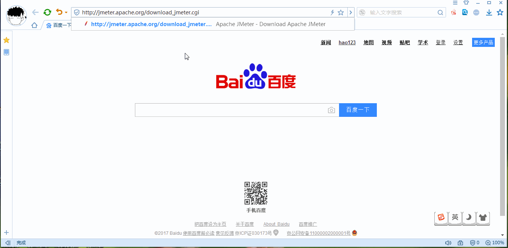This screenshot has width=508, height=248.
Task: Toggle the 英 input language button
Action: click(455, 217)
